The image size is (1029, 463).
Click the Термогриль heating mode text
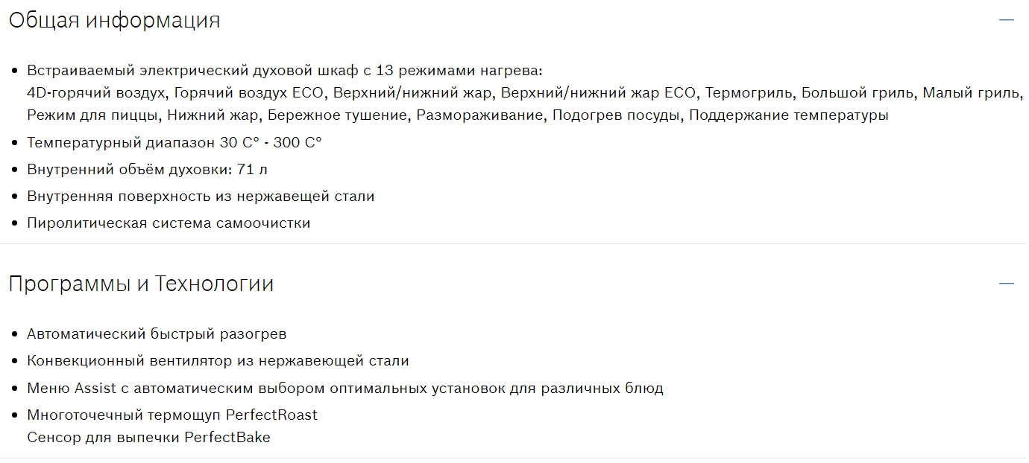pyautogui.click(x=749, y=93)
